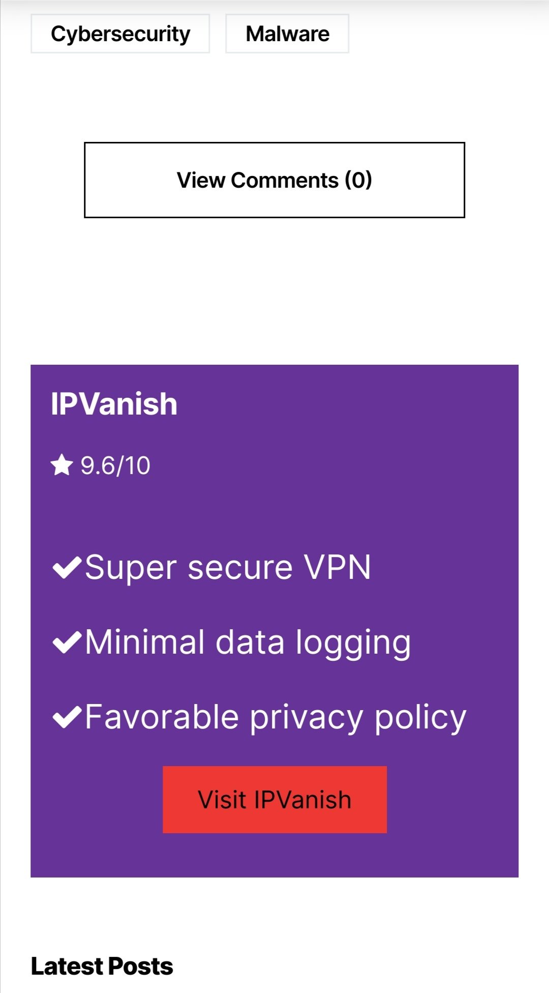The image size is (549, 993).
Task: Click the star icon beside the rating
Action: pos(62,465)
